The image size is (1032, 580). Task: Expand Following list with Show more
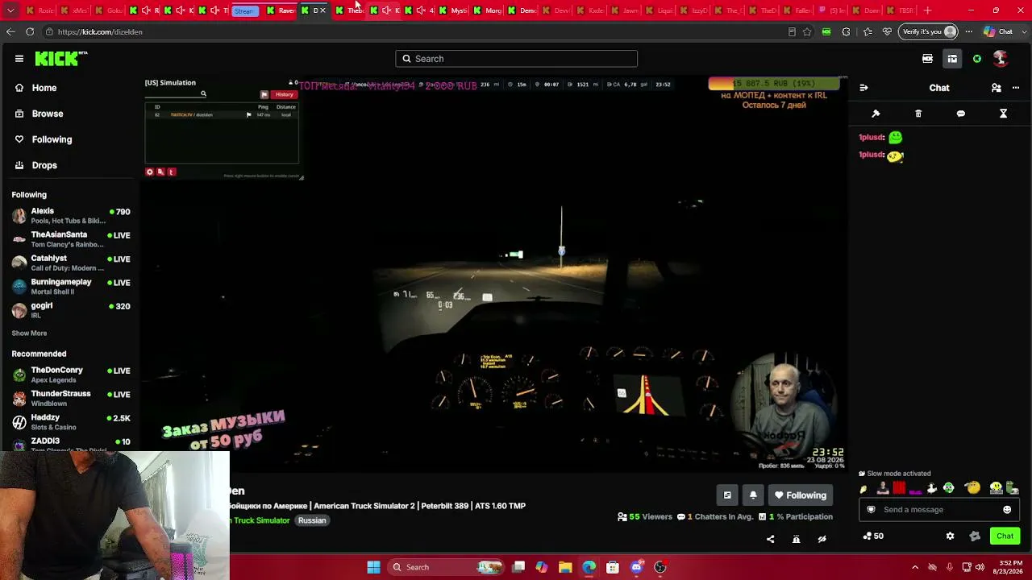[29, 333]
